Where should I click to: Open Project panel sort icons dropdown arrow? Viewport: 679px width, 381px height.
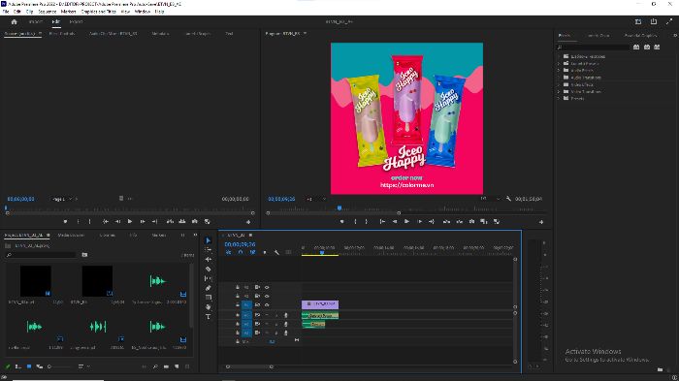(88, 366)
